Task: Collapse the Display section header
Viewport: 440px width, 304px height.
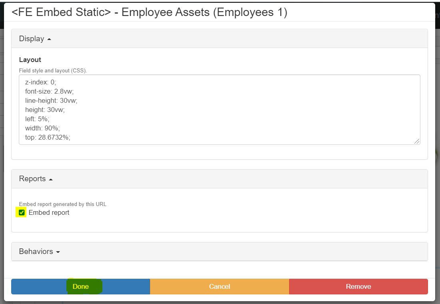Action: (x=220, y=38)
